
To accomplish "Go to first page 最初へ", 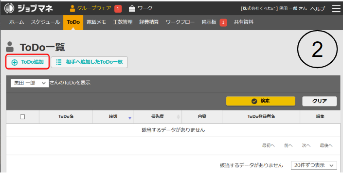I will point(269,145).
